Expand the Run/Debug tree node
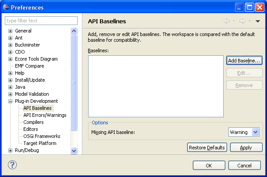 coord(10,150)
